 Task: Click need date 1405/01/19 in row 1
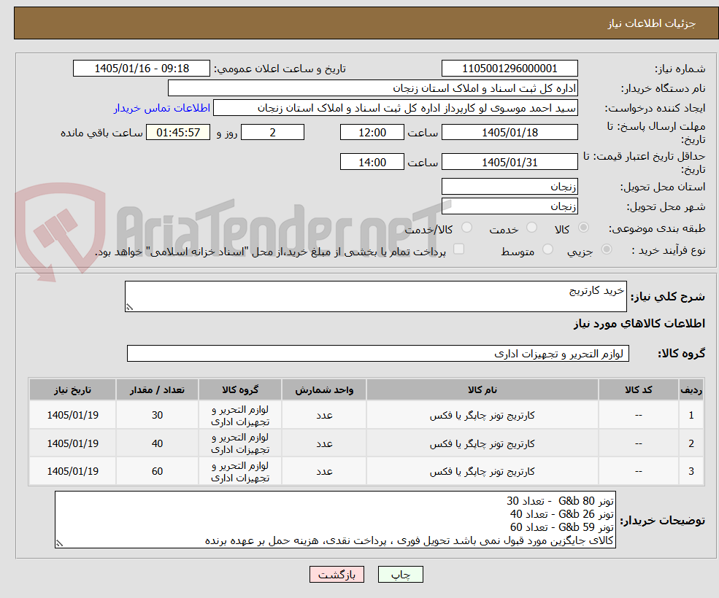click(72, 415)
